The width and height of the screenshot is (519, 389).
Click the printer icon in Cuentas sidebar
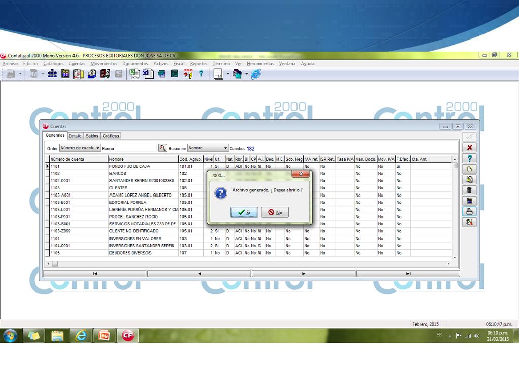pos(469,211)
